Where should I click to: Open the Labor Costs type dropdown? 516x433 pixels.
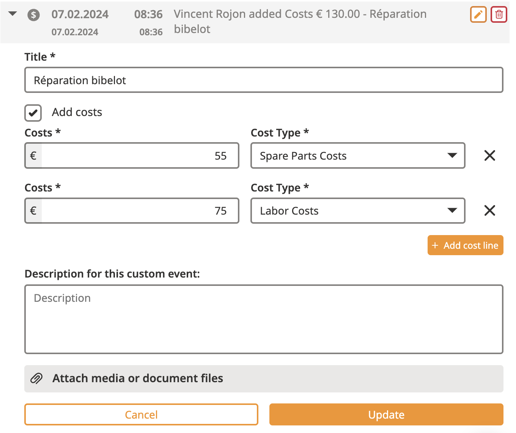click(357, 210)
